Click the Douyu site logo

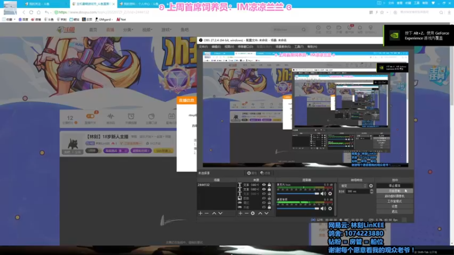[x=66, y=30]
